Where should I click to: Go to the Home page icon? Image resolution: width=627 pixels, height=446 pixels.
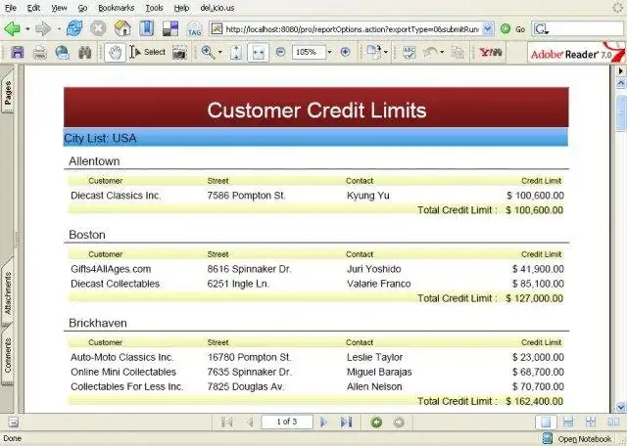122,28
